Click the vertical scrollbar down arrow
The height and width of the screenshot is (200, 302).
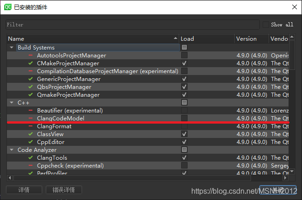[x=292, y=171]
